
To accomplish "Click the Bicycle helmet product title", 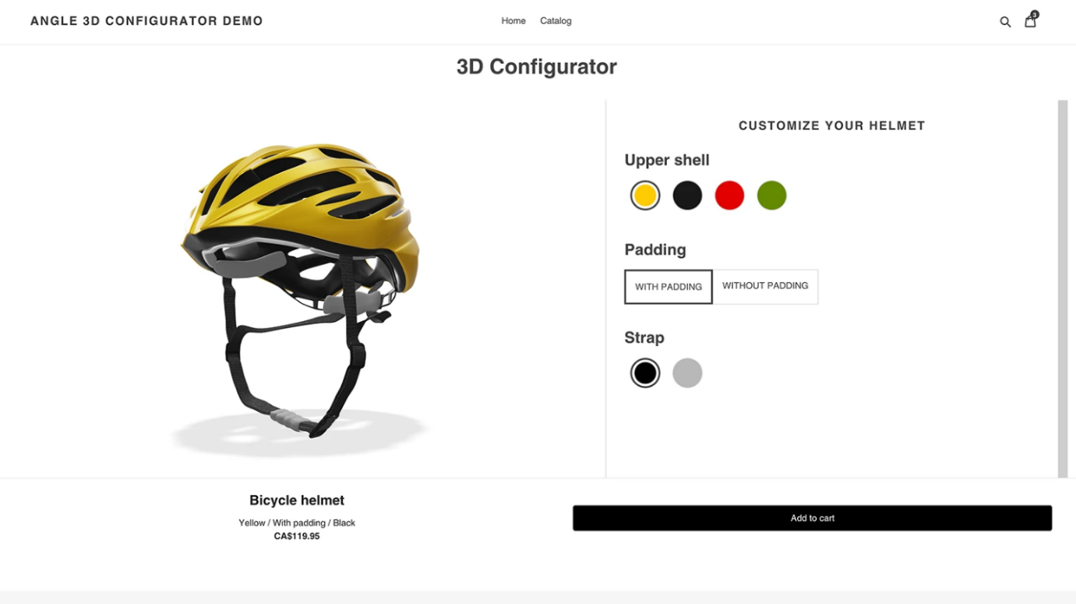I will pos(297,500).
